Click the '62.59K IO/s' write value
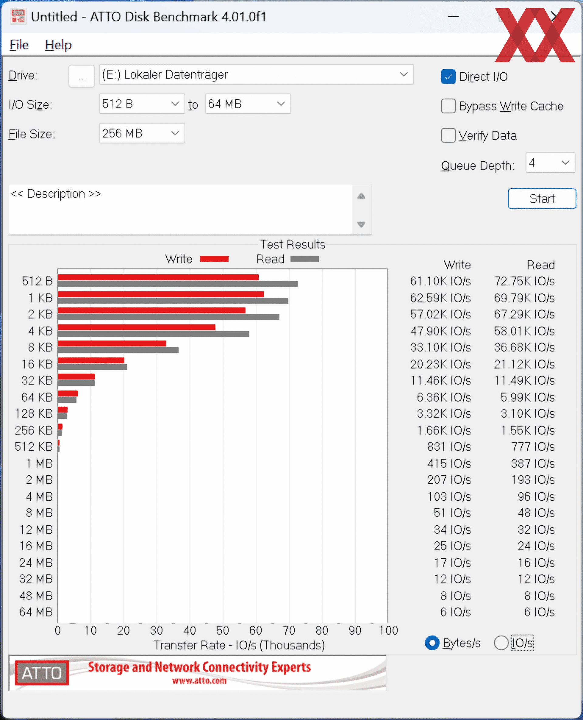Screen dimensions: 583x720 click(x=440, y=298)
